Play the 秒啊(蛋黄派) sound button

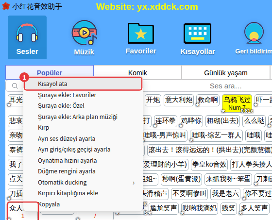181,179
